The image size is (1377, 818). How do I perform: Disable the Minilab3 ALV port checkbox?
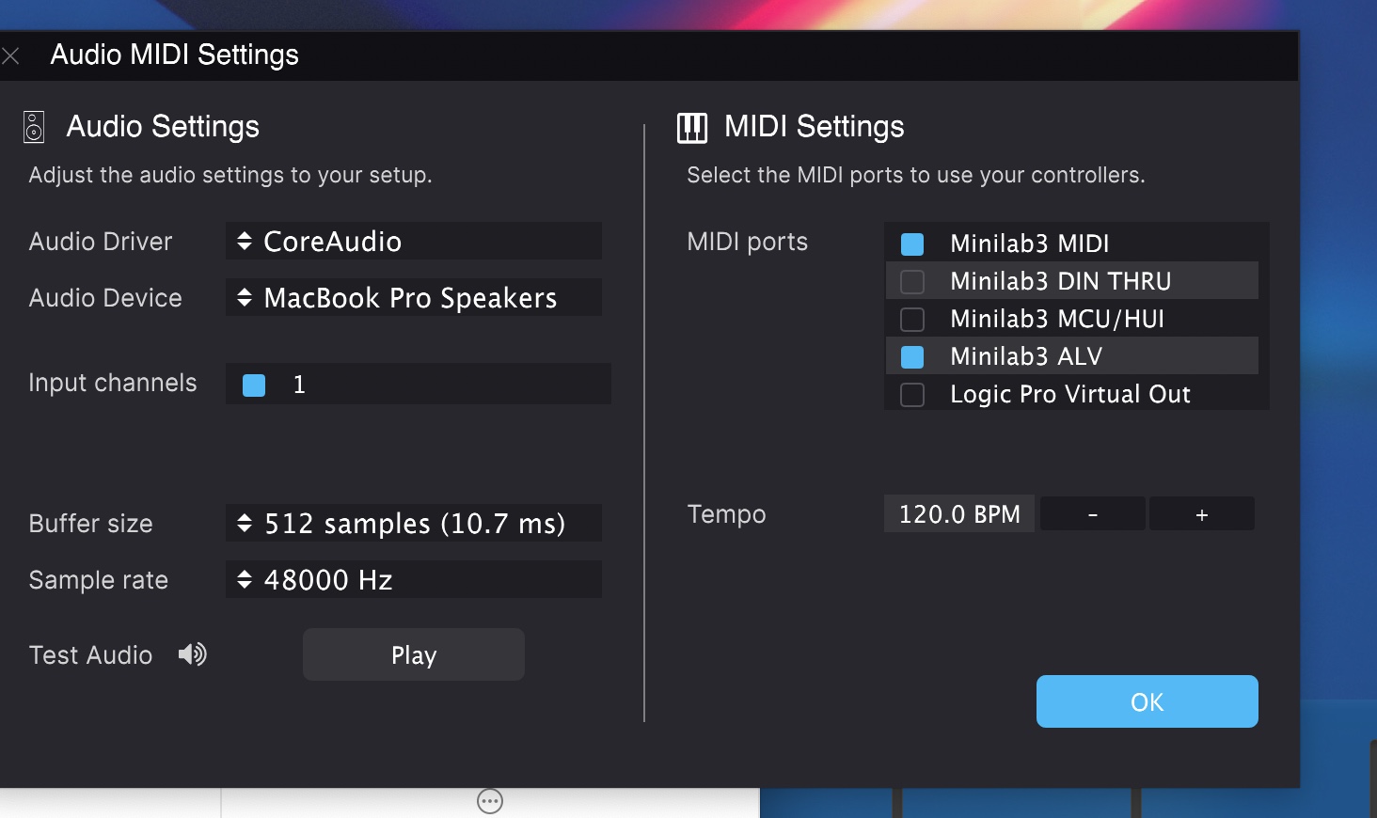pos(912,357)
